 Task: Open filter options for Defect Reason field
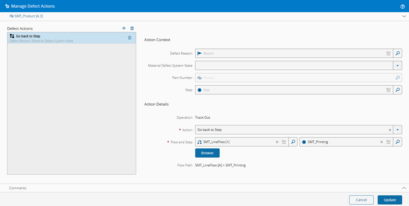click(388, 53)
